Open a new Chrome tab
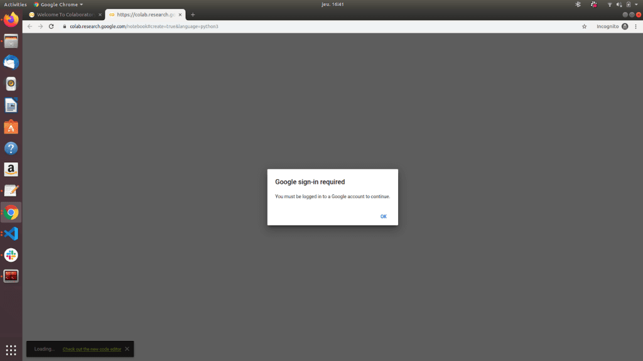Image resolution: width=643 pixels, height=361 pixels. (x=193, y=15)
